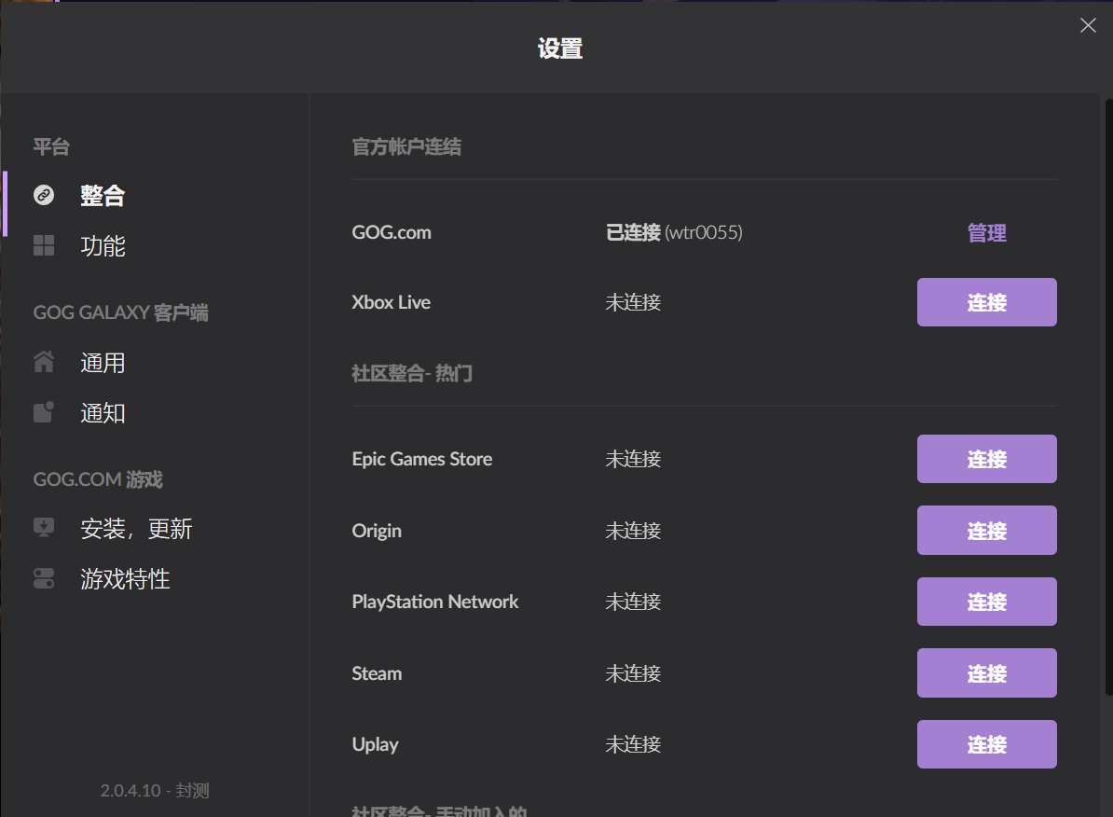1113x817 pixels.
Task: Open 安装，更新 settings
Action: (x=136, y=529)
